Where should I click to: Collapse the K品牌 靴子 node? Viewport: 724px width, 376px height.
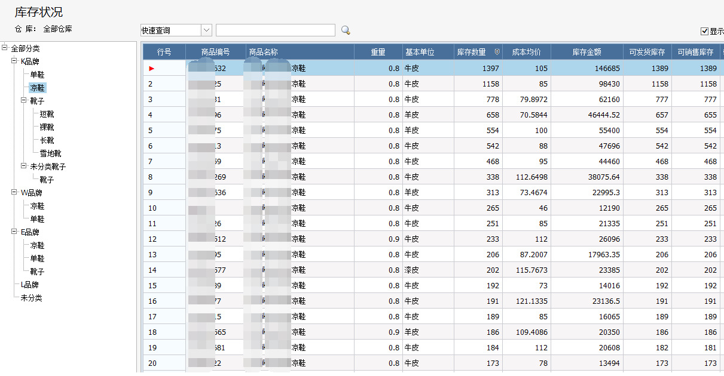(x=24, y=101)
